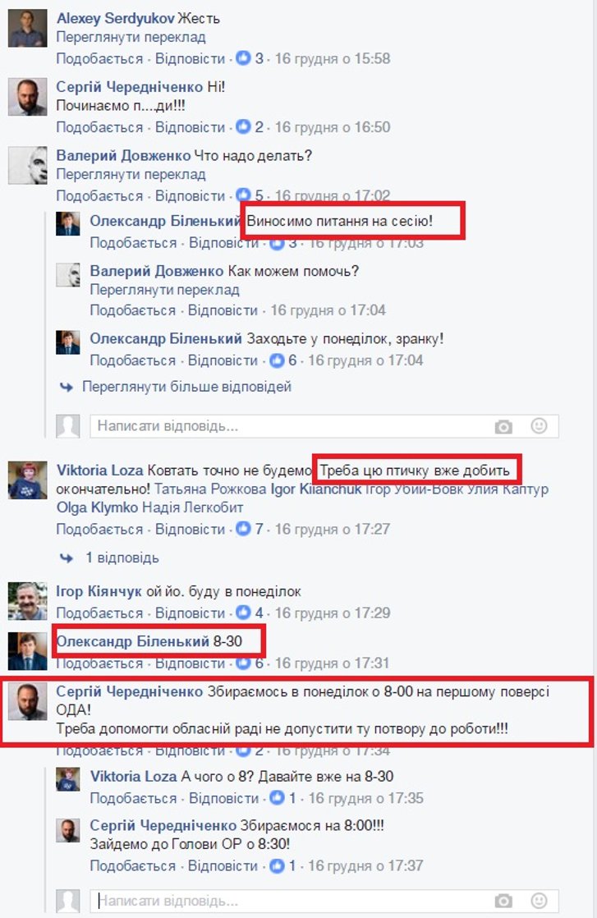Like Сергій Чередніченко's 'Ні!' comment via Подобається
This screenshot has height=918, width=597.
point(99,127)
